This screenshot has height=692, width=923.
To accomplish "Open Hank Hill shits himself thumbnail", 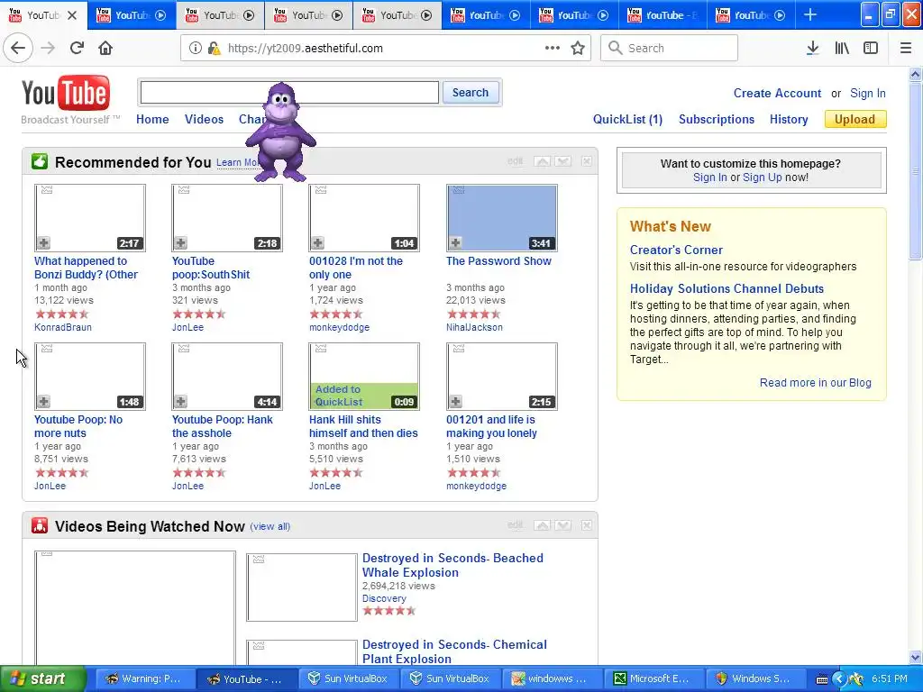I will tap(364, 377).
